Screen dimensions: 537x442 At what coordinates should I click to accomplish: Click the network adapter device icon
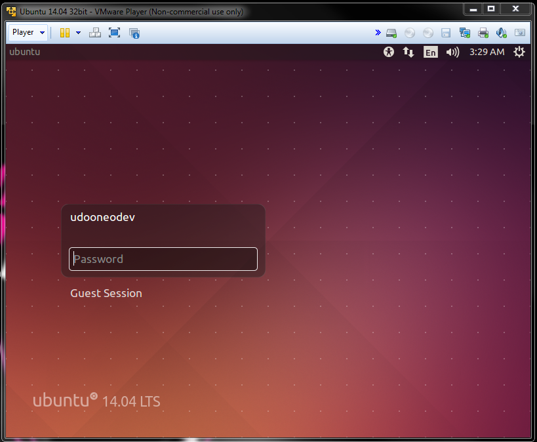pyautogui.click(x=465, y=33)
